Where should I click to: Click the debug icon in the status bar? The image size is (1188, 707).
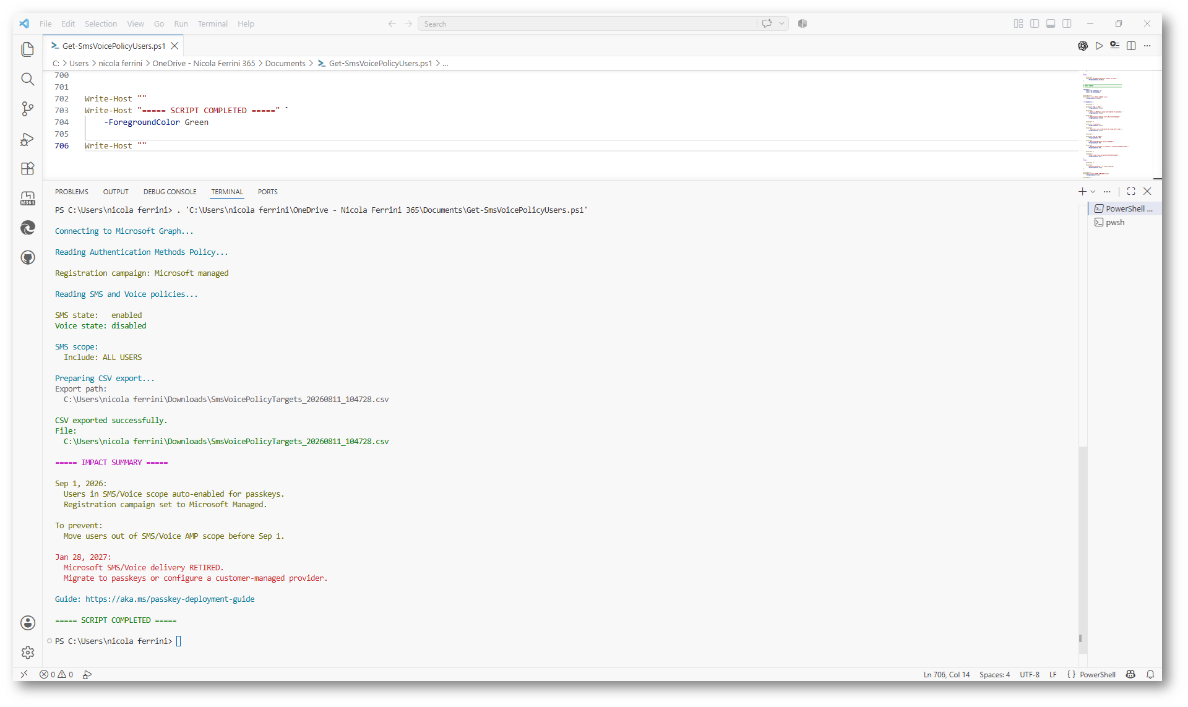87,674
